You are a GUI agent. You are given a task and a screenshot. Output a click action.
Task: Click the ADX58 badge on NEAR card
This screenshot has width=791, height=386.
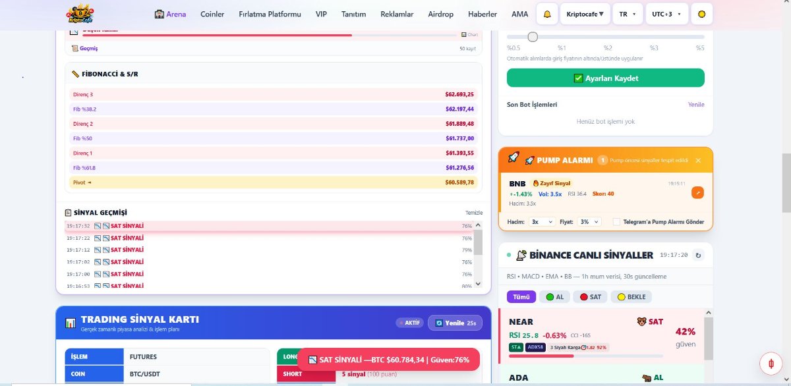(x=535, y=347)
